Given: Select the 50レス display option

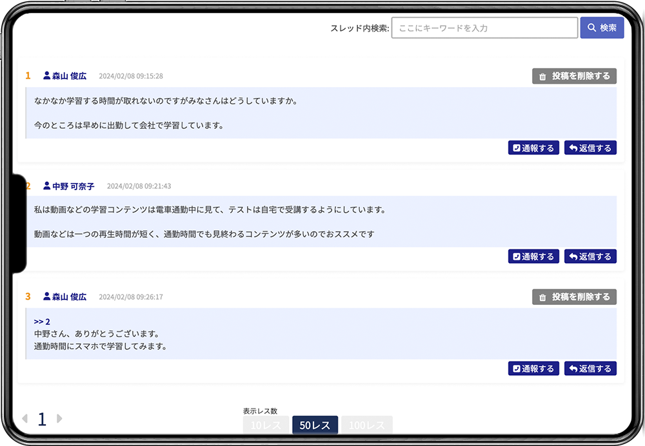Looking at the screenshot, I should coord(315,425).
